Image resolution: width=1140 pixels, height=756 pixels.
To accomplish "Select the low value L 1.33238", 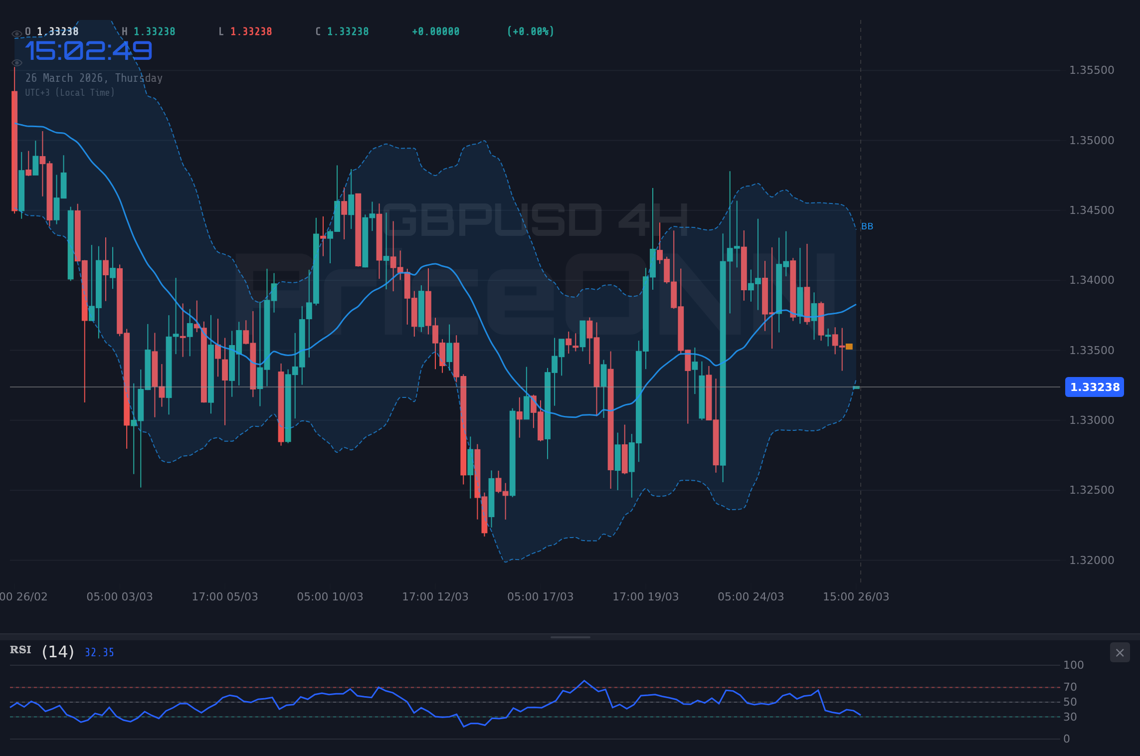I will [245, 31].
